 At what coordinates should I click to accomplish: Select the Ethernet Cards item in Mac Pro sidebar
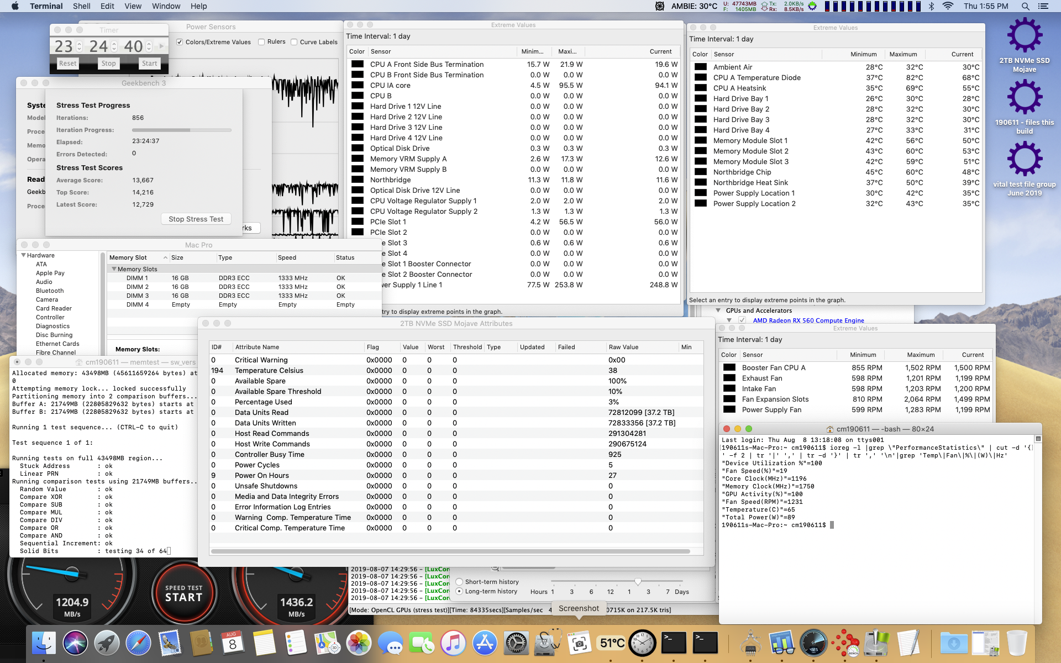pos(57,344)
